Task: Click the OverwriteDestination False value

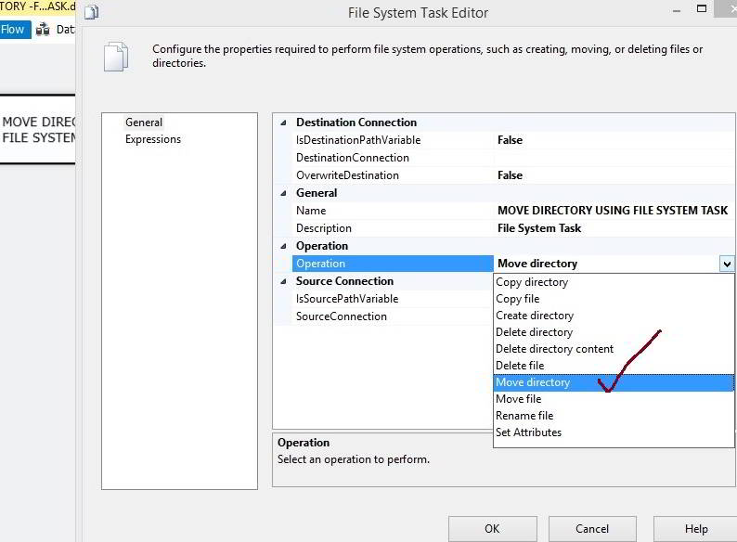Action: [x=510, y=175]
